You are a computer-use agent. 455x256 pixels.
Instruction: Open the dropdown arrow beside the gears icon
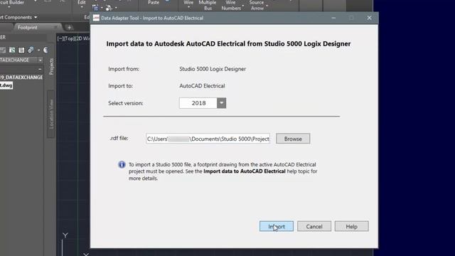point(38,50)
